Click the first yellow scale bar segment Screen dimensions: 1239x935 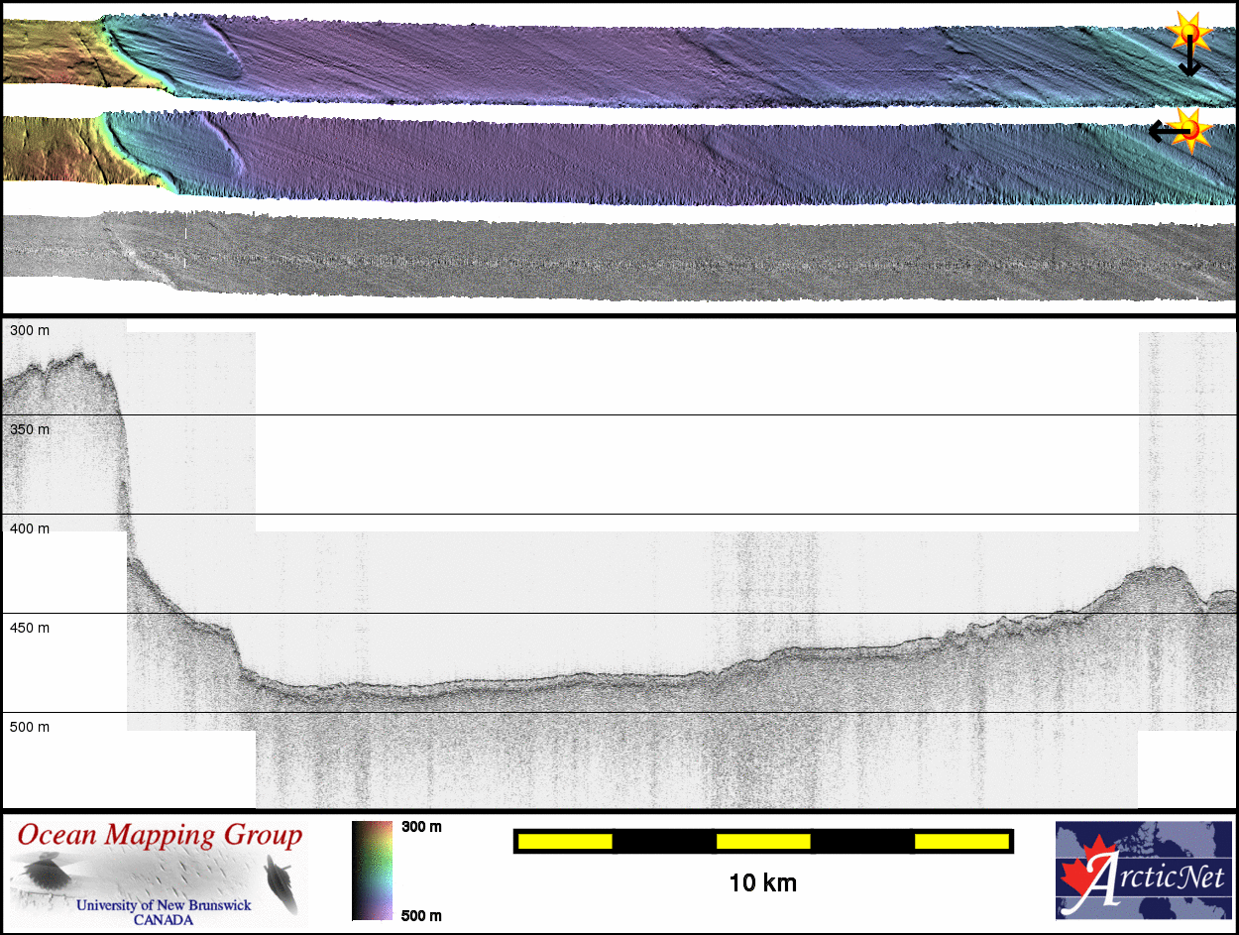[x=564, y=841]
